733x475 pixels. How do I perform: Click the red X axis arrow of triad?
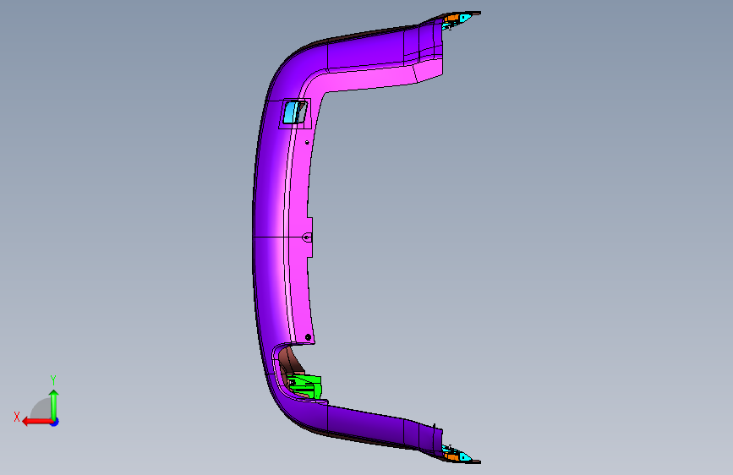(37, 422)
